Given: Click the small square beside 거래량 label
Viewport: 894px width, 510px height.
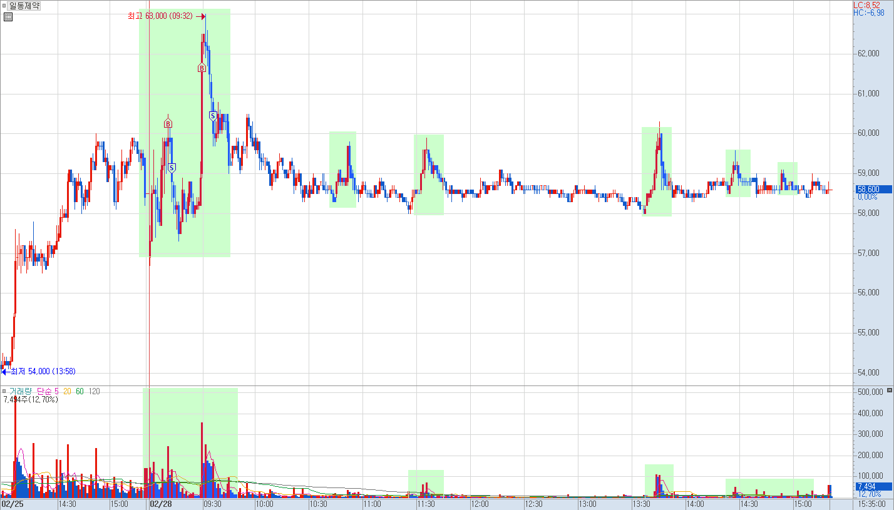Looking at the screenshot, I should [4, 391].
